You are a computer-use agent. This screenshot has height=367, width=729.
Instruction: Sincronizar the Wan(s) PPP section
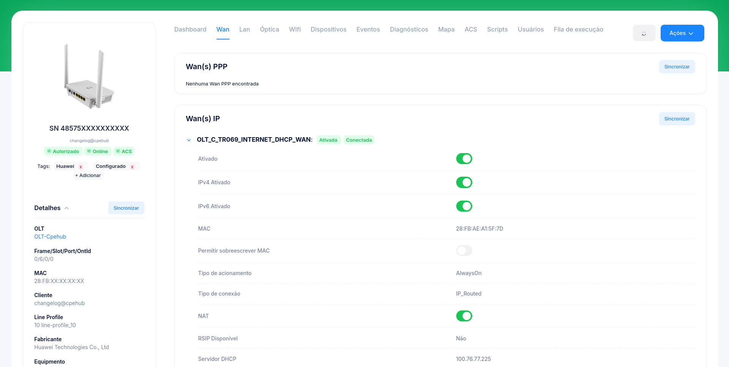(x=677, y=67)
